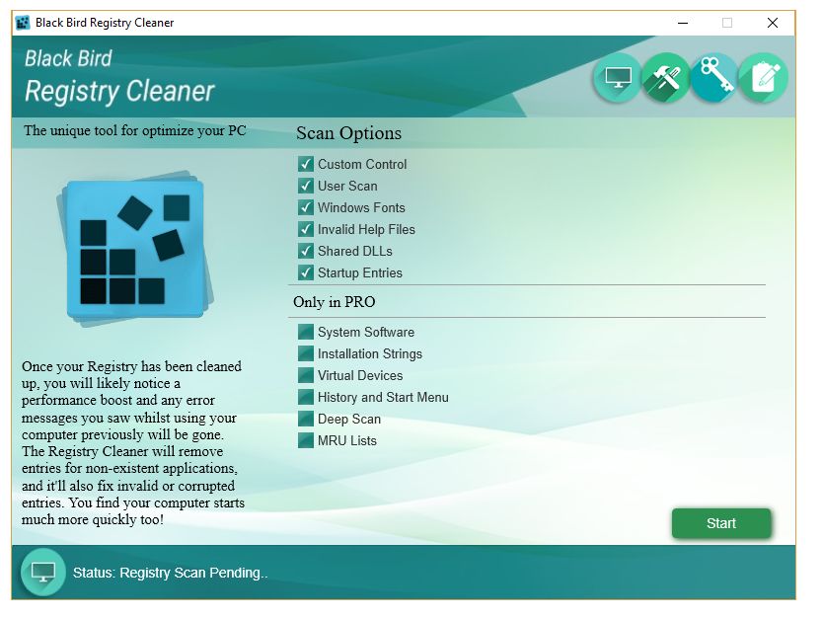The height and width of the screenshot is (618, 823).
Task: Click the key icon in the header
Action: click(x=713, y=79)
